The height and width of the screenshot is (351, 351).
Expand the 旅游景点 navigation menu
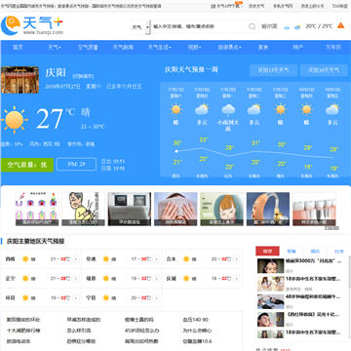coord(229,48)
